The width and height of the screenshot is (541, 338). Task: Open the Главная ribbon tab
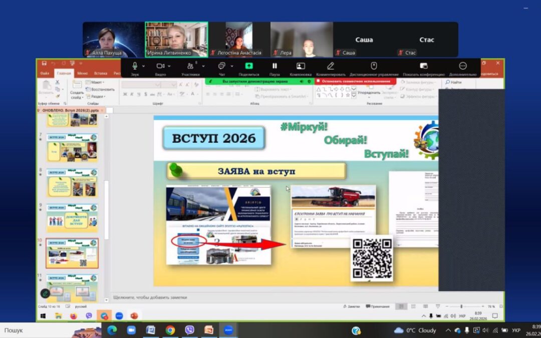pyautogui.click(x=64, y=74)
